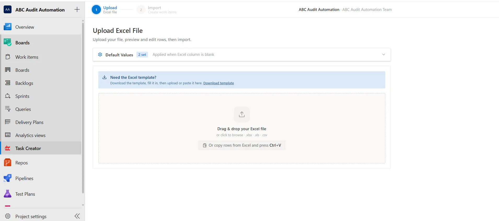Click the Pipelines hub icon
The width and height of the screenshot is (499, 221).
click(x=8, y=178)
